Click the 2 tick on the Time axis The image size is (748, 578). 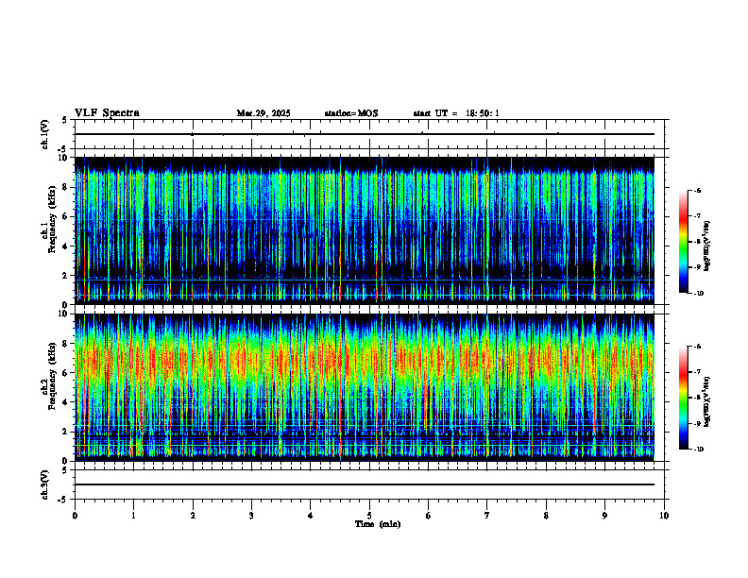pyautogui.click(x=193, y=516)
